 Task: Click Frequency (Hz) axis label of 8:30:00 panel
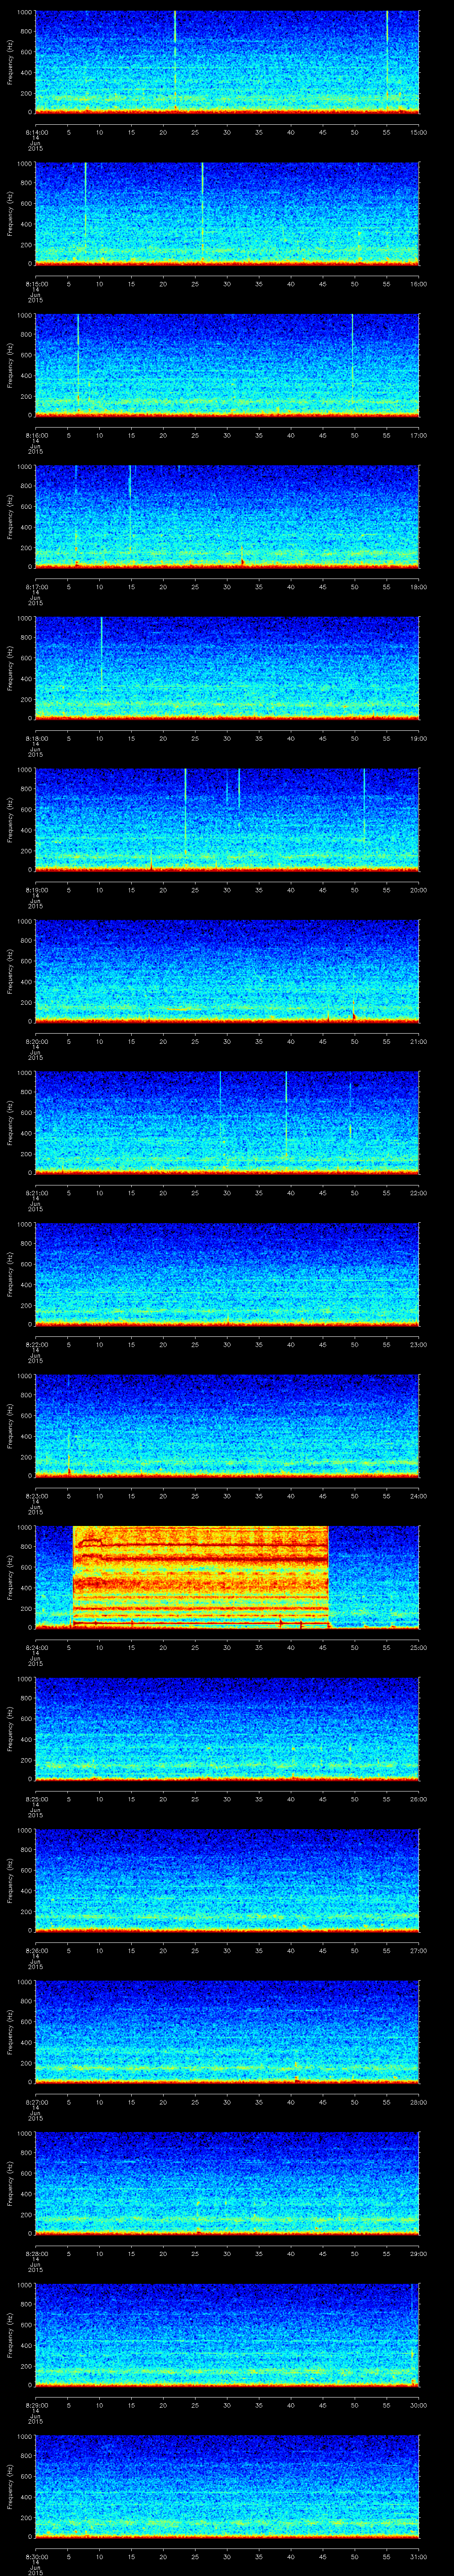tap(10, 2486)
